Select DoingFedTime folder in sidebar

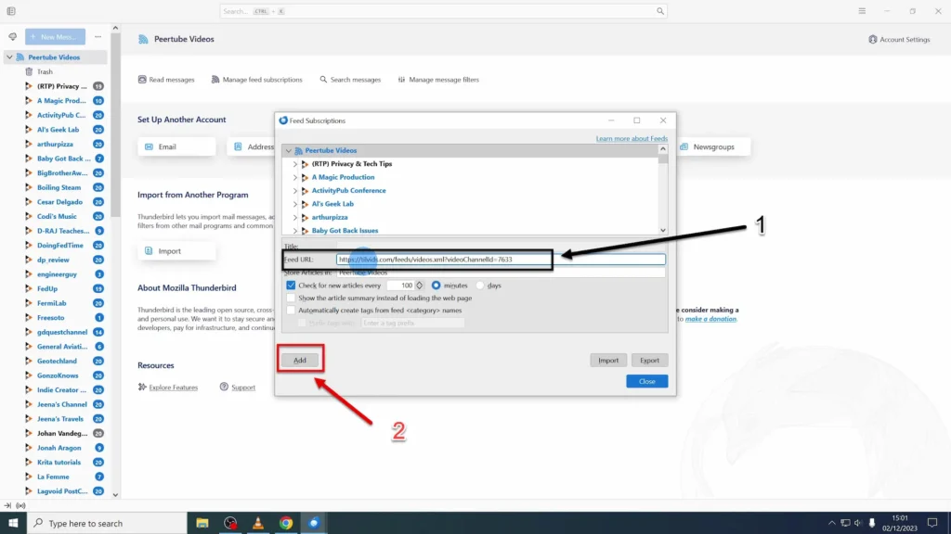pyautogui.click(x=60, y=245)
